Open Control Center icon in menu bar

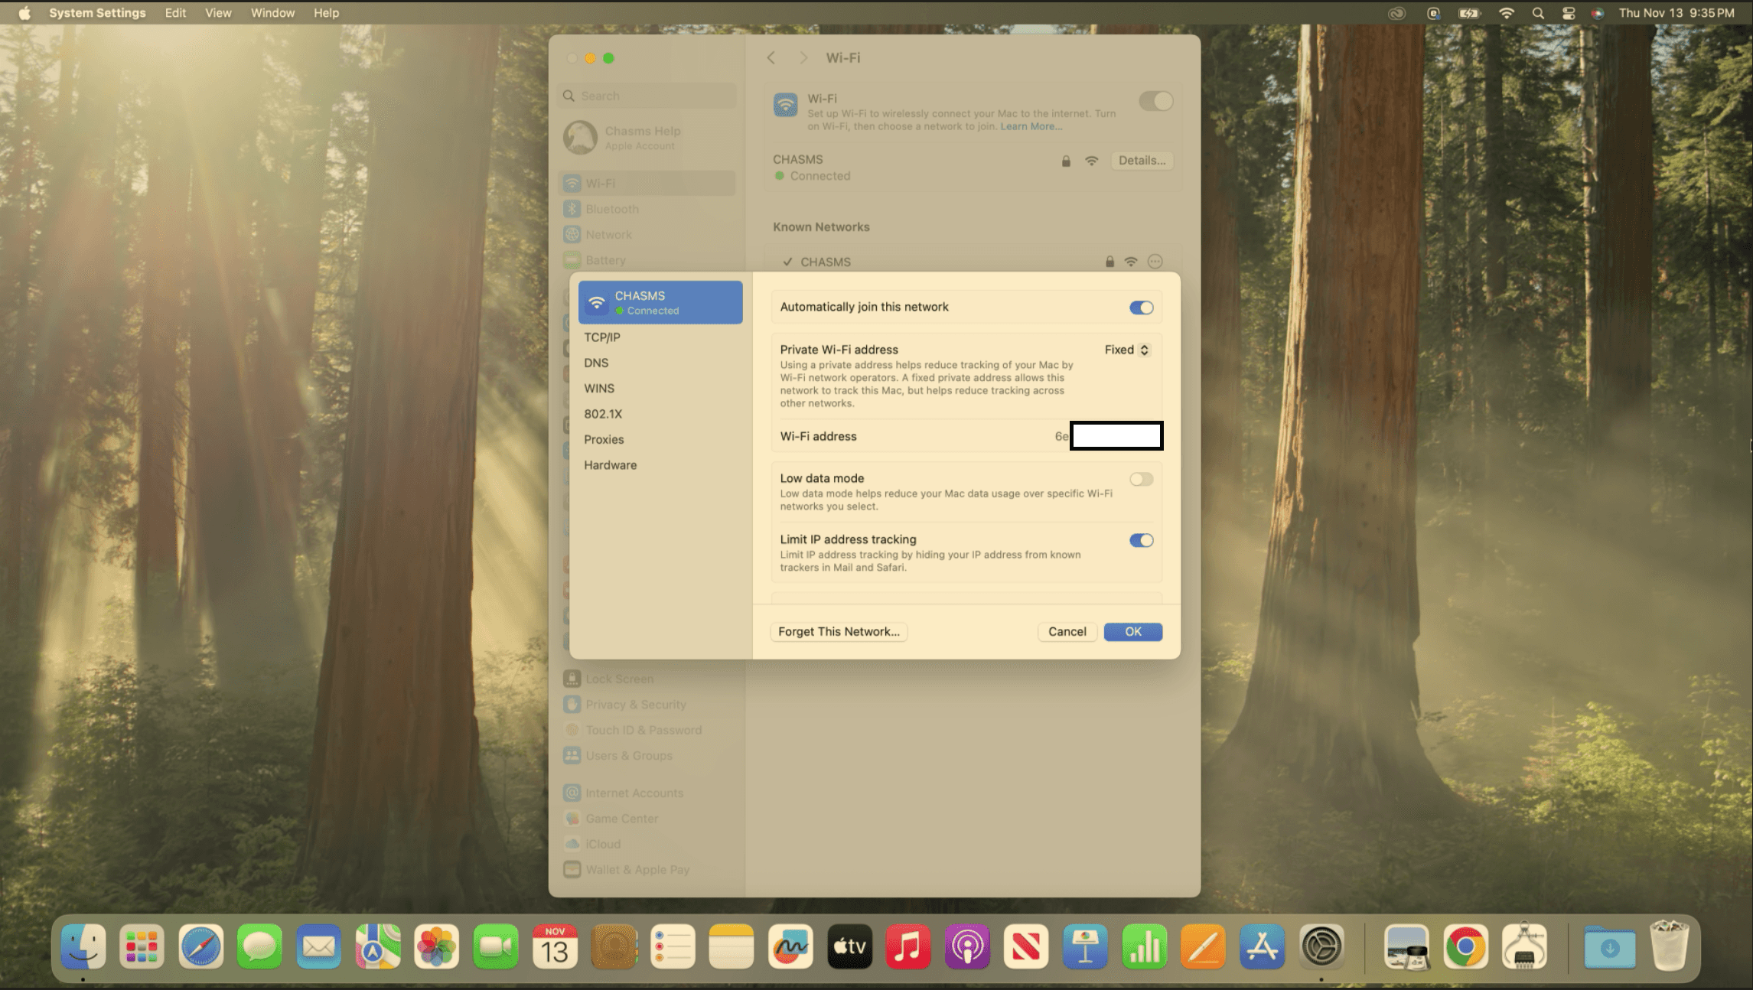[1569, 13]
